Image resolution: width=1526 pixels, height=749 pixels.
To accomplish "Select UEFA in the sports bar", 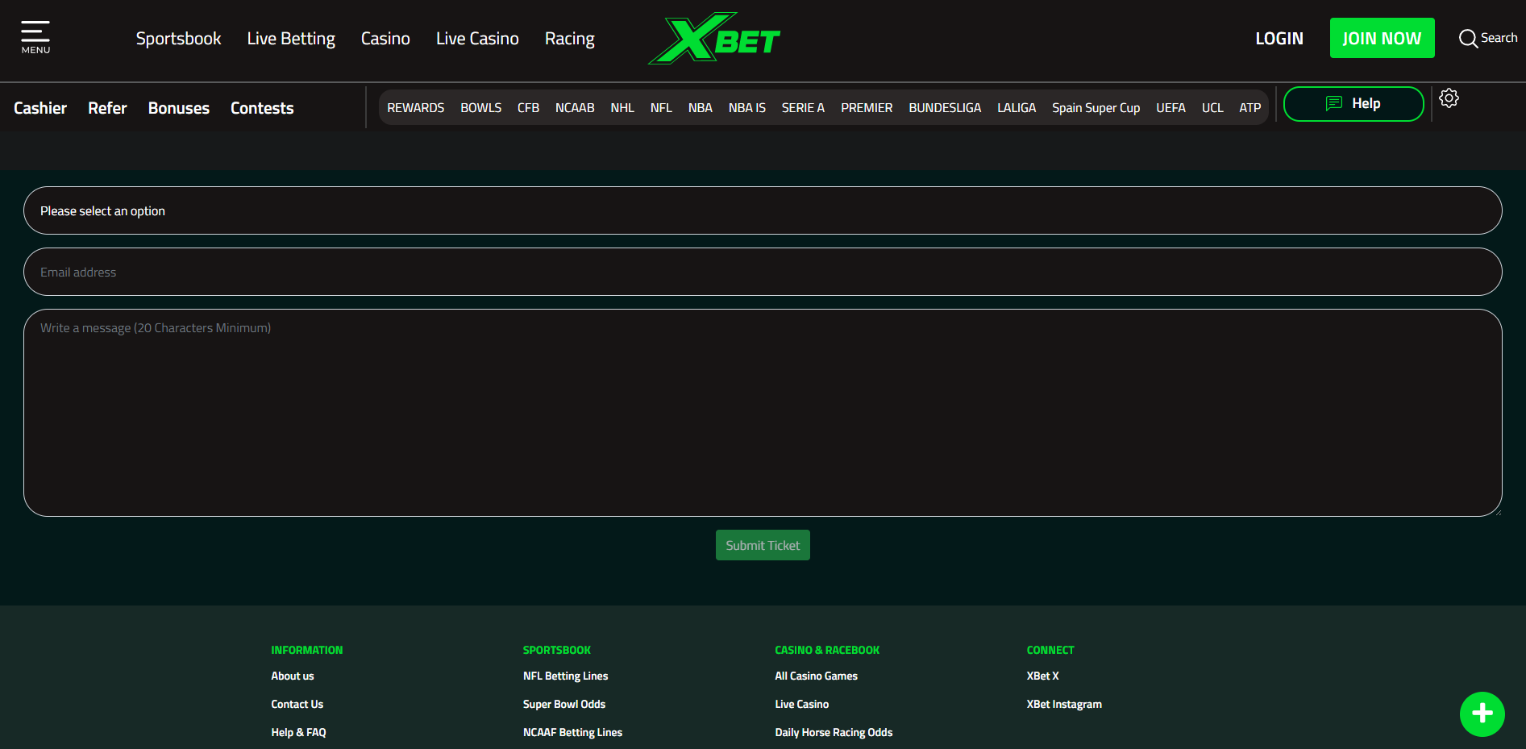I will [x=1170, y=107].
